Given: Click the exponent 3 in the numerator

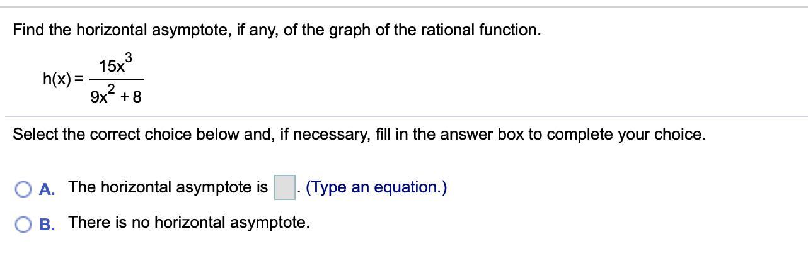Looking at the screenshot, I should coord(128,58).
